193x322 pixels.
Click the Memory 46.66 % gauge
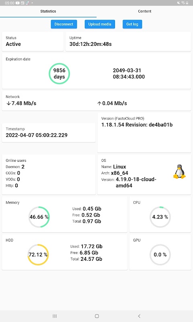click(x=39, y=217)
